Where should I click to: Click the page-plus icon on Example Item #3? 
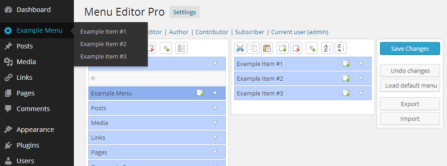tap(346, 93)
